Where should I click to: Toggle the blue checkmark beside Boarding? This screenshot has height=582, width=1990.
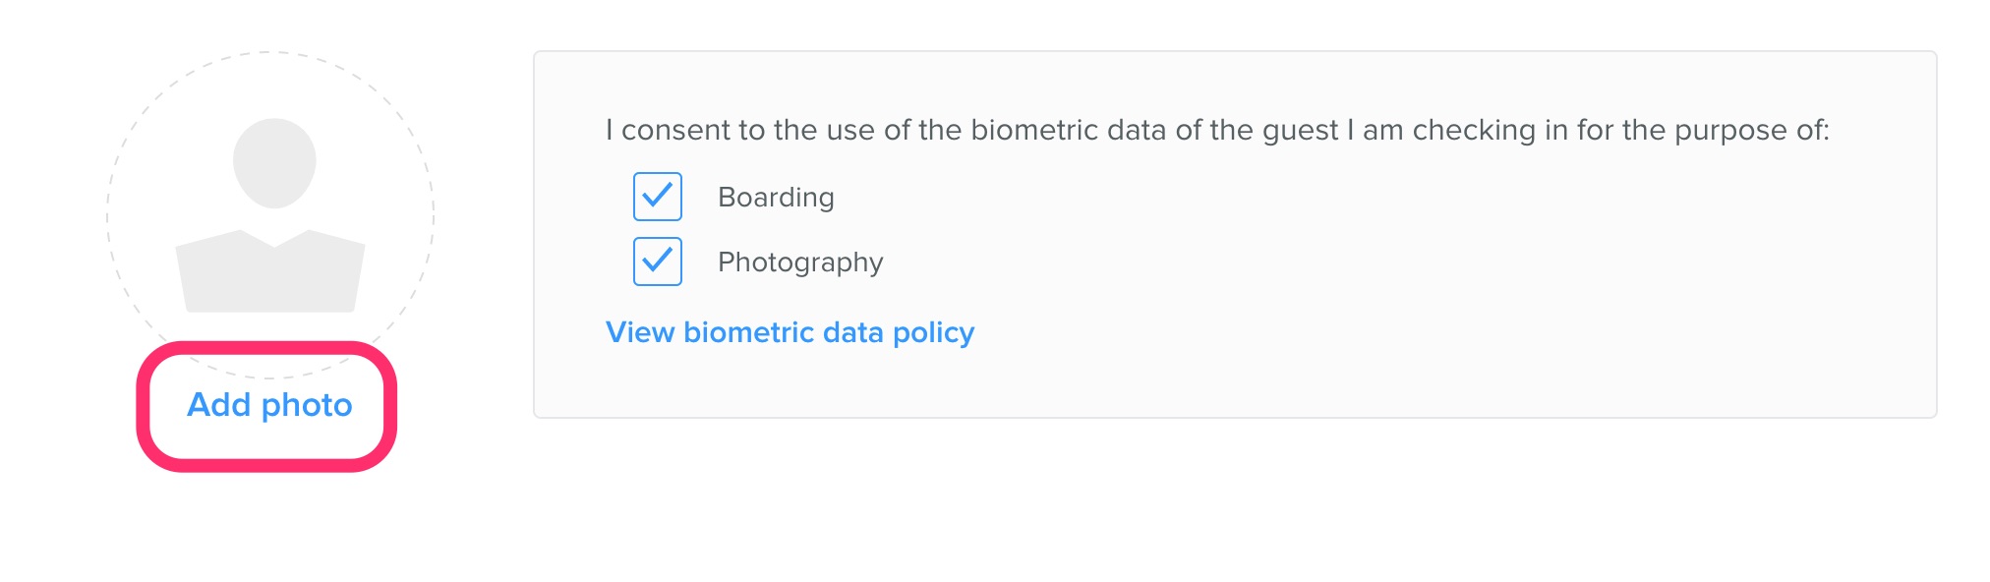(658, 197)
